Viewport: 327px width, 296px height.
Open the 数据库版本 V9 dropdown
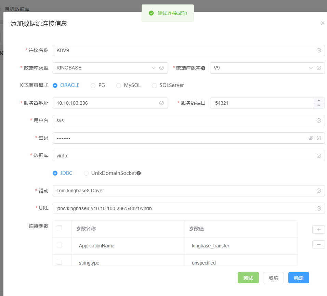(x=267, y=68)
